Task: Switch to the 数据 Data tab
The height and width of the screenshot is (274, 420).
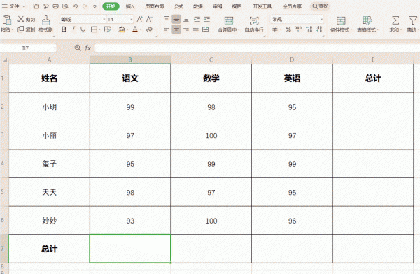Action: click(x=198, y=6)
